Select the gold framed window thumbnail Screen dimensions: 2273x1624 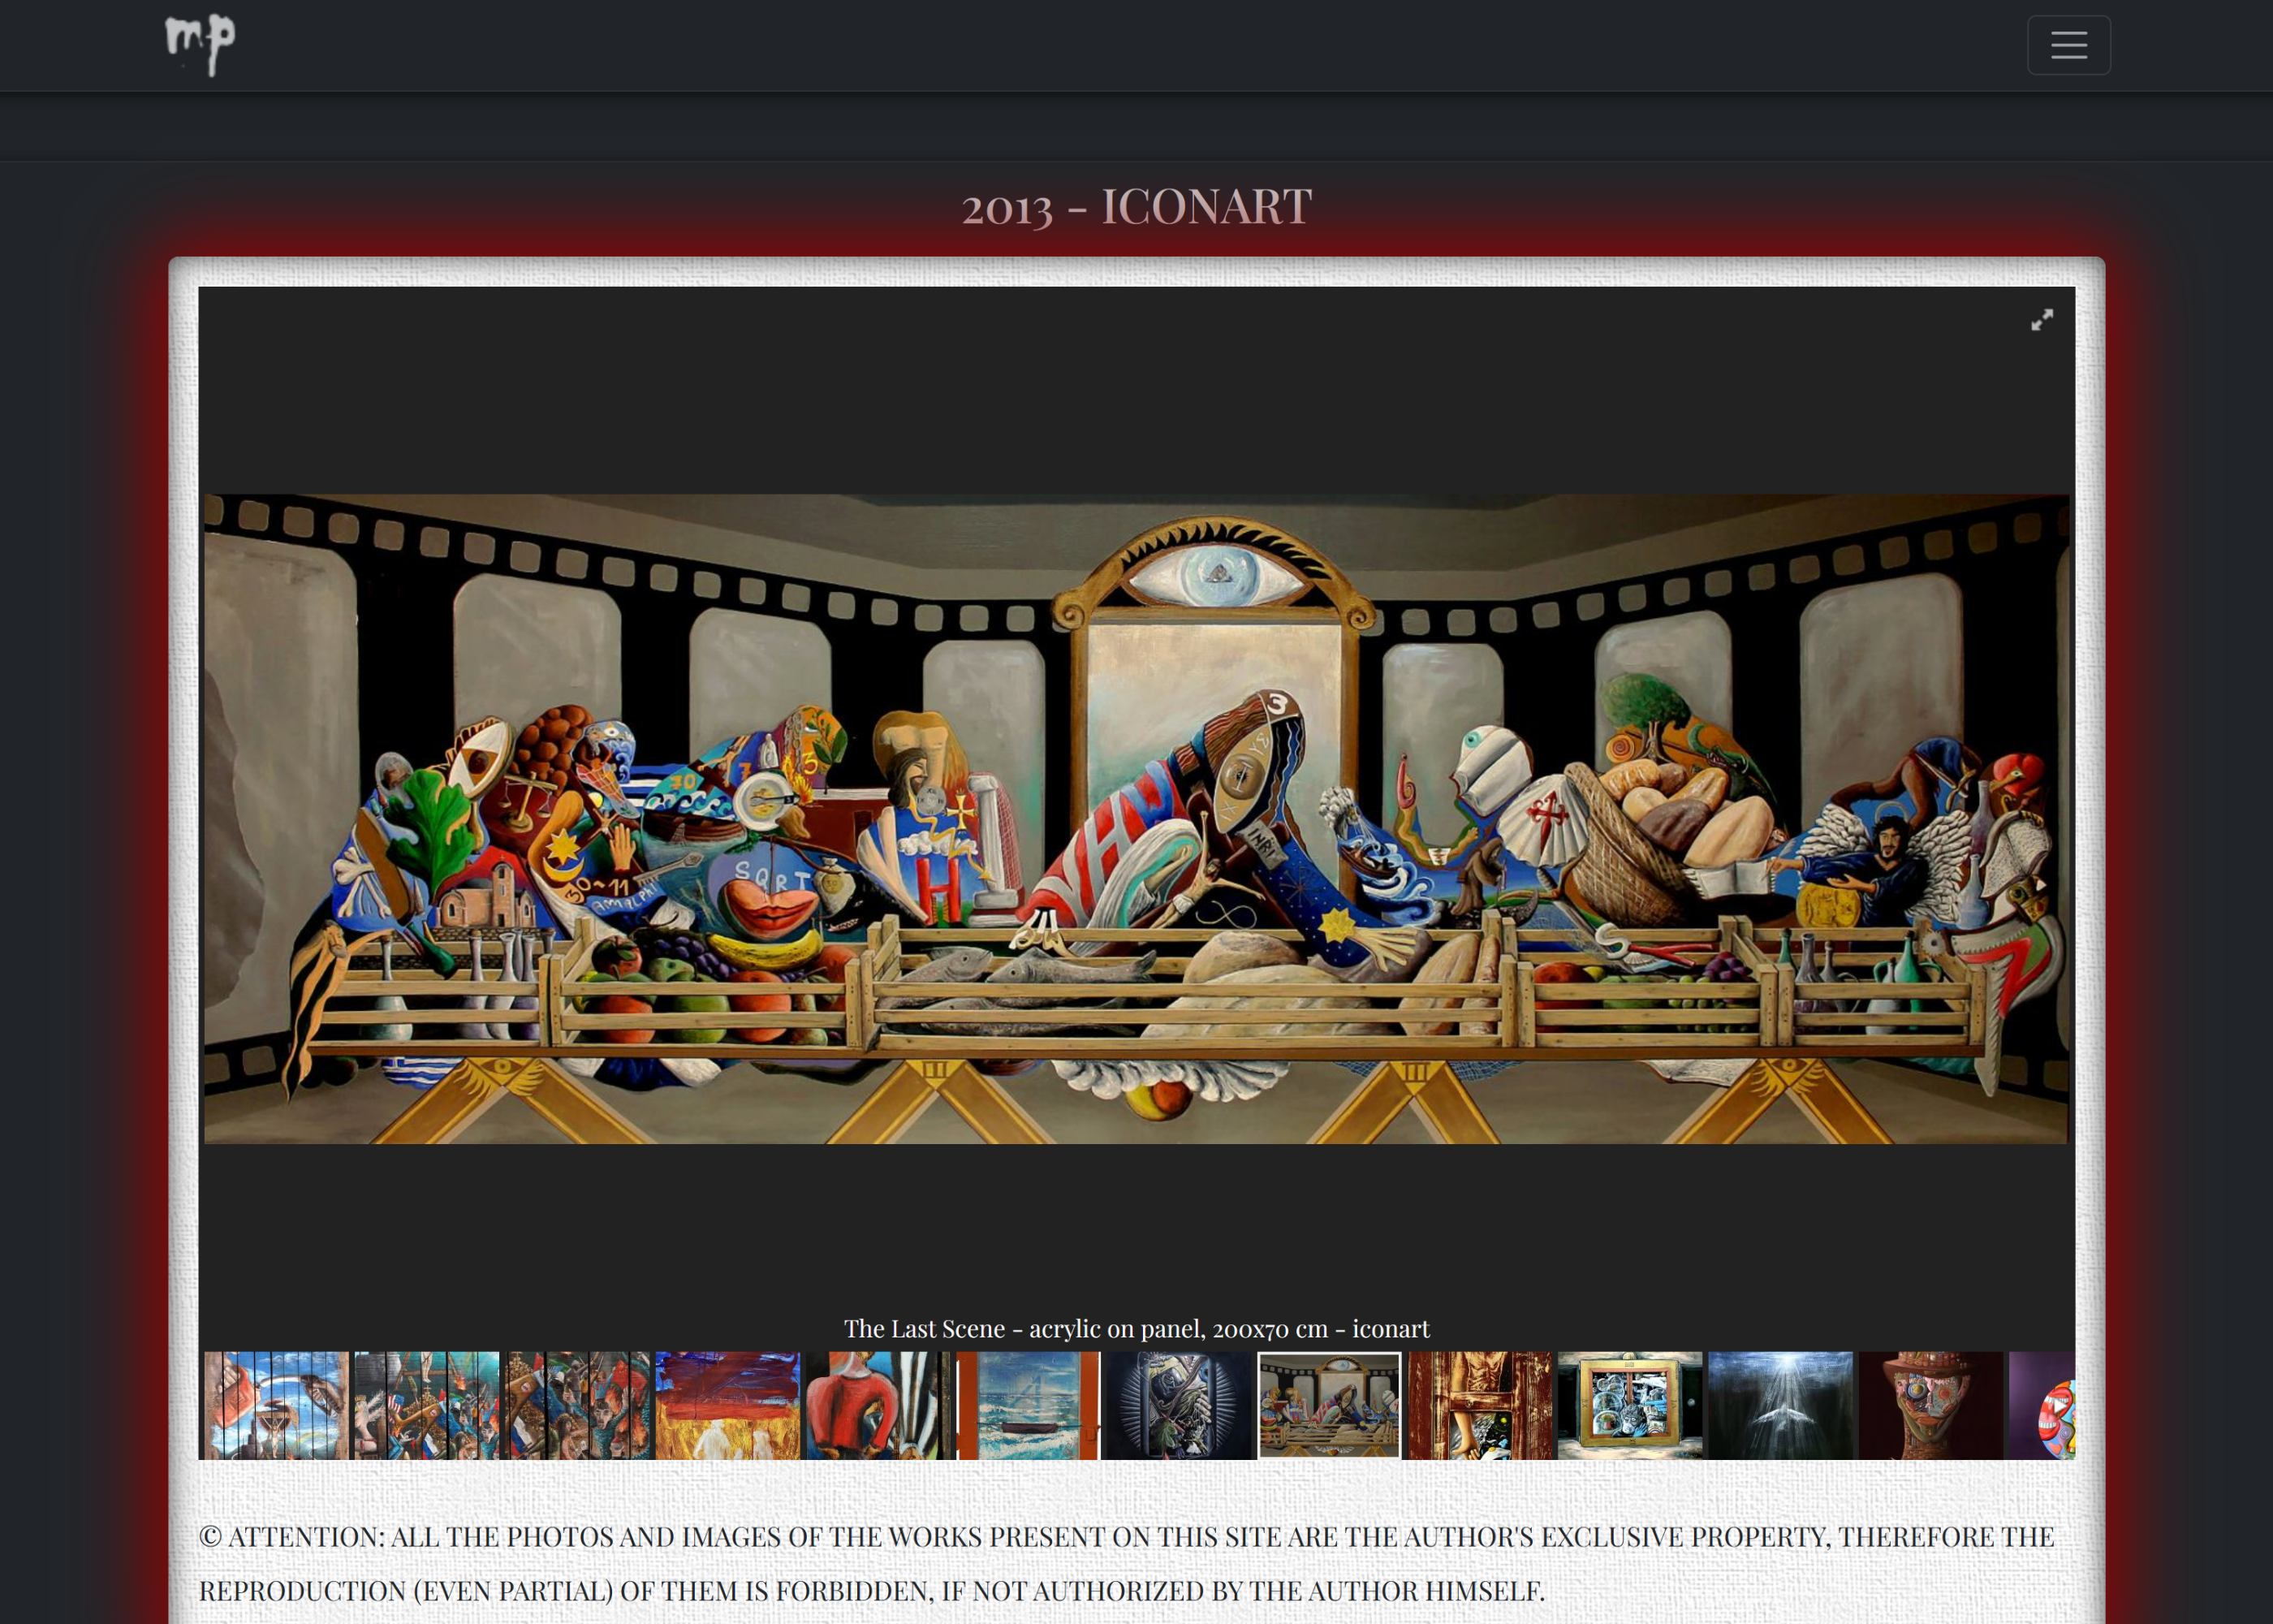(1630, 1405)
